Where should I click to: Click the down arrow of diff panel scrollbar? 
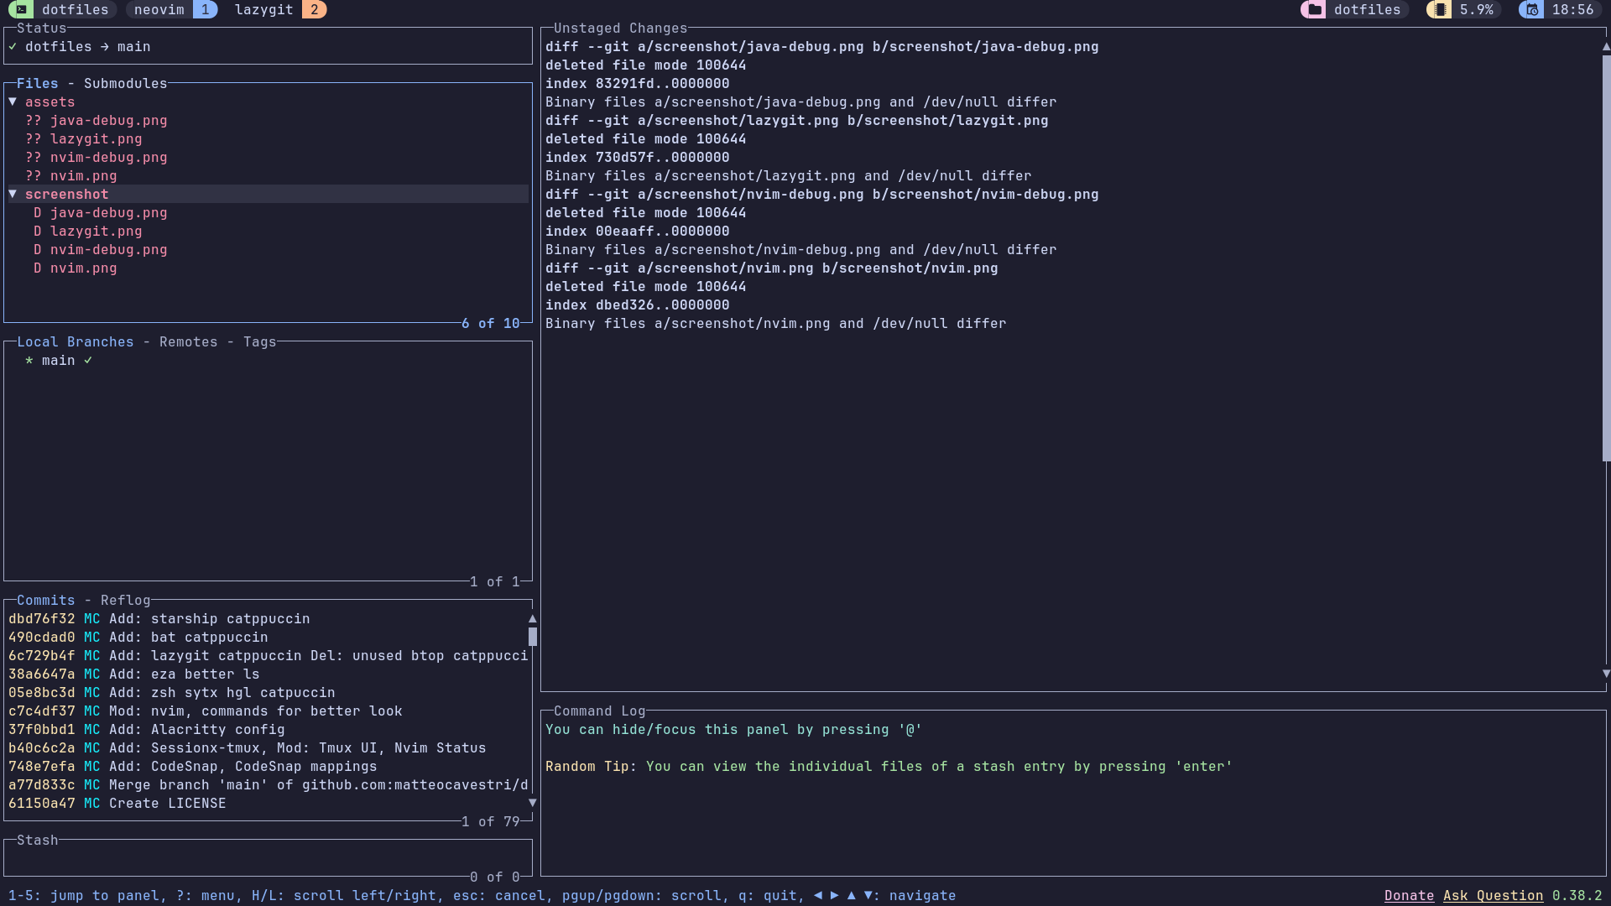pos(1606,674)
